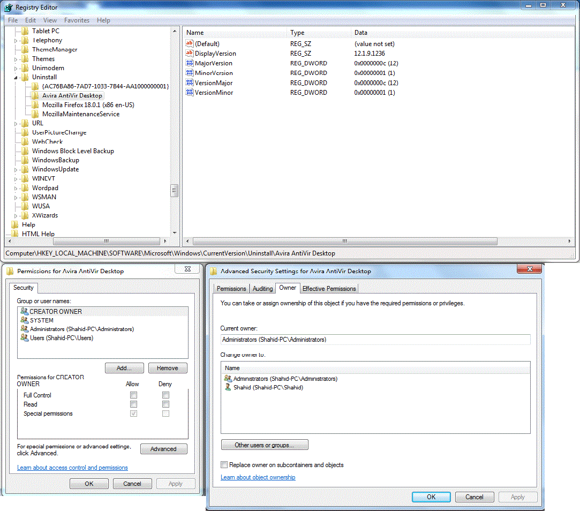580x511 pixels.
Task: Click the registry tree horizontal scrollbar thumb
Action: tap(107, 241)
